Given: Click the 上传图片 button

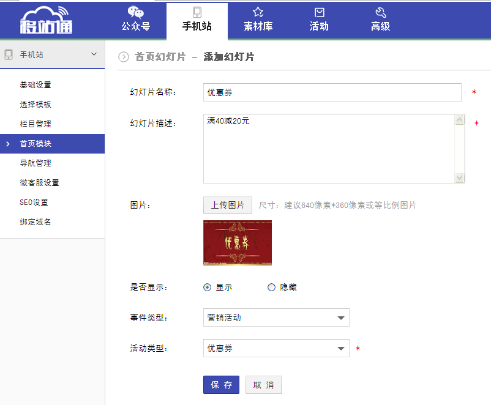Looking at the screenshot, I should (x=228, y=205).
